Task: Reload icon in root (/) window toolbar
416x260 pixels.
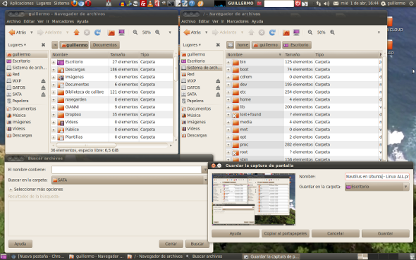Action: (x=272, y=32)
